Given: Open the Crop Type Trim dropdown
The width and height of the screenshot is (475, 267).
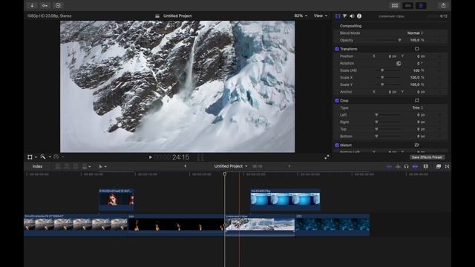Looking at the screenshot, I should click(x=417, y=108).
